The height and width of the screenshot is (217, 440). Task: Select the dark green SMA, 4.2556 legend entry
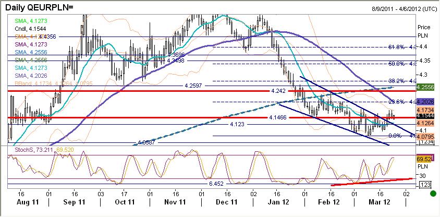[x=30, y=60]
